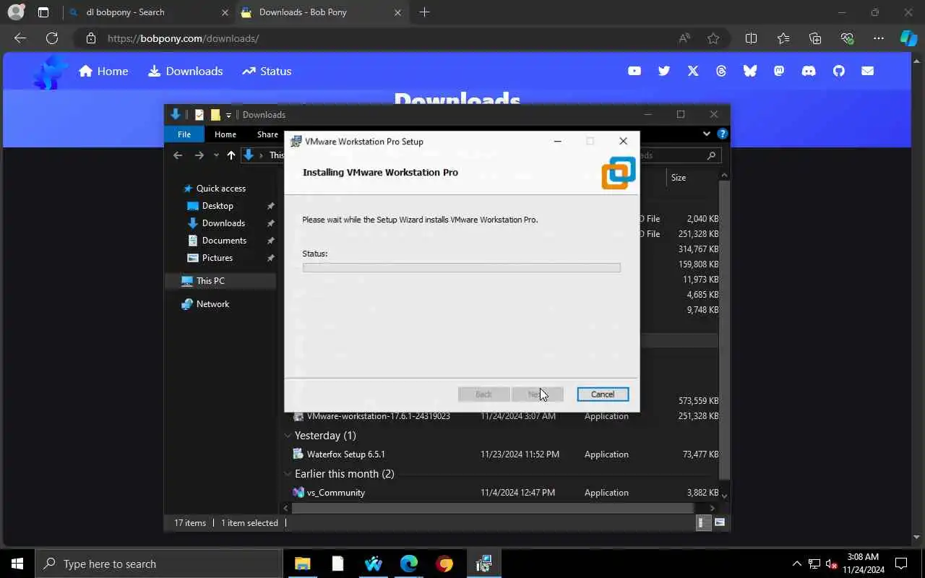
Task: Open Bob Pony YouTube icon link
Action: [x=634, y=71]
